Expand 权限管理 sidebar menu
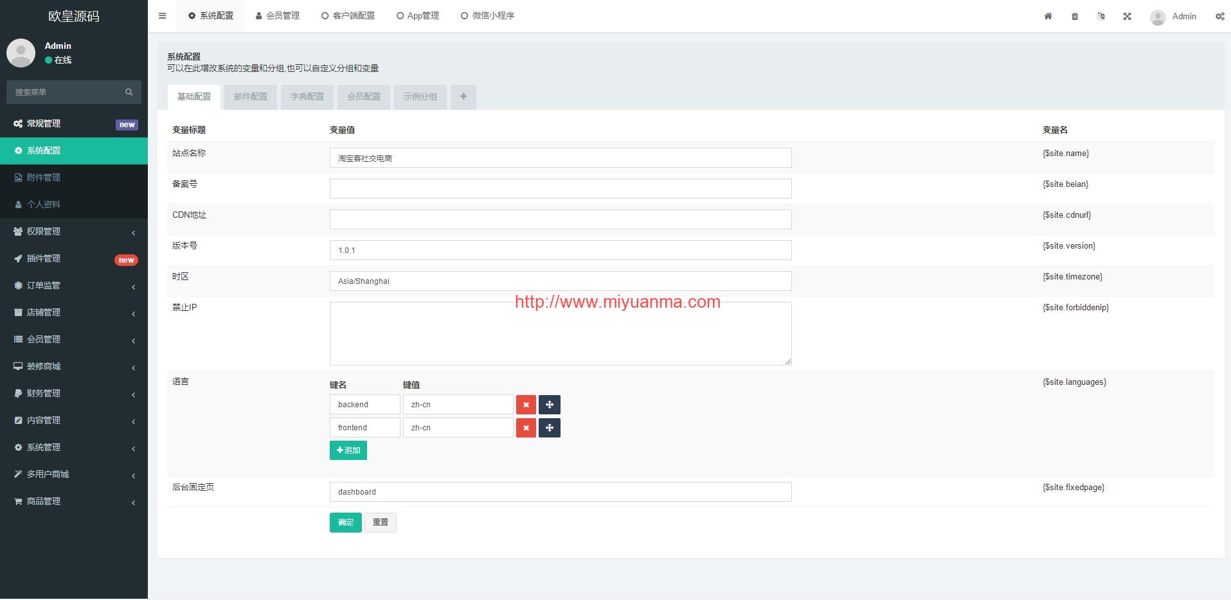The width and height of the screenshot is (1231, 600). point(74,232)
